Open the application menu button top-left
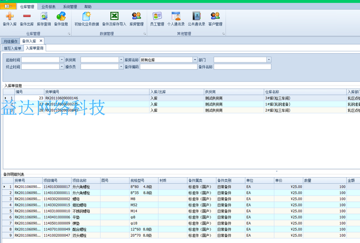 (8, 6)
